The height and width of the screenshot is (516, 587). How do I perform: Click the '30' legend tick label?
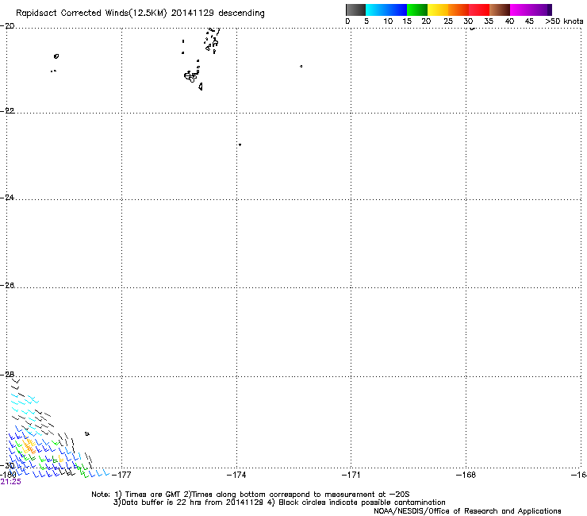pos(468,21)
